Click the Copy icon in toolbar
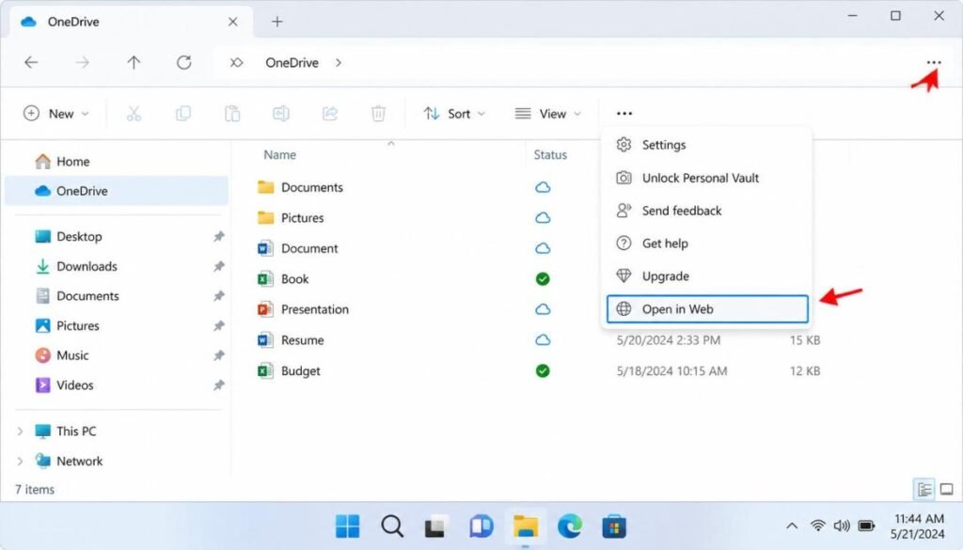The height and width of the screenshot is (550, 963). tap(183, 114)
